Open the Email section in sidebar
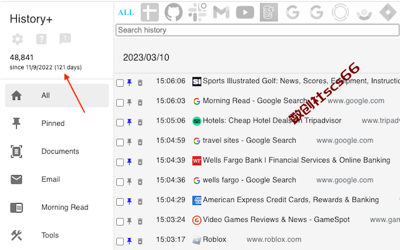The width and height of the screenshot is (400, 250). click(57, 179)
